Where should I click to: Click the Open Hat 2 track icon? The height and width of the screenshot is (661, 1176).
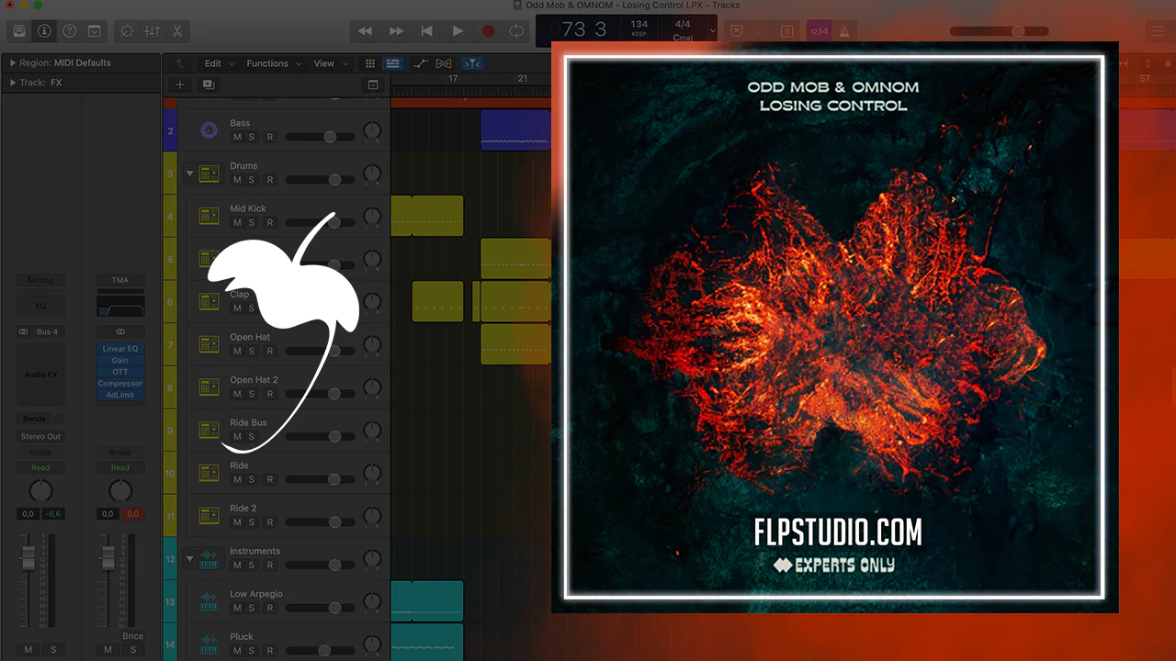click(x=209, y=387)
